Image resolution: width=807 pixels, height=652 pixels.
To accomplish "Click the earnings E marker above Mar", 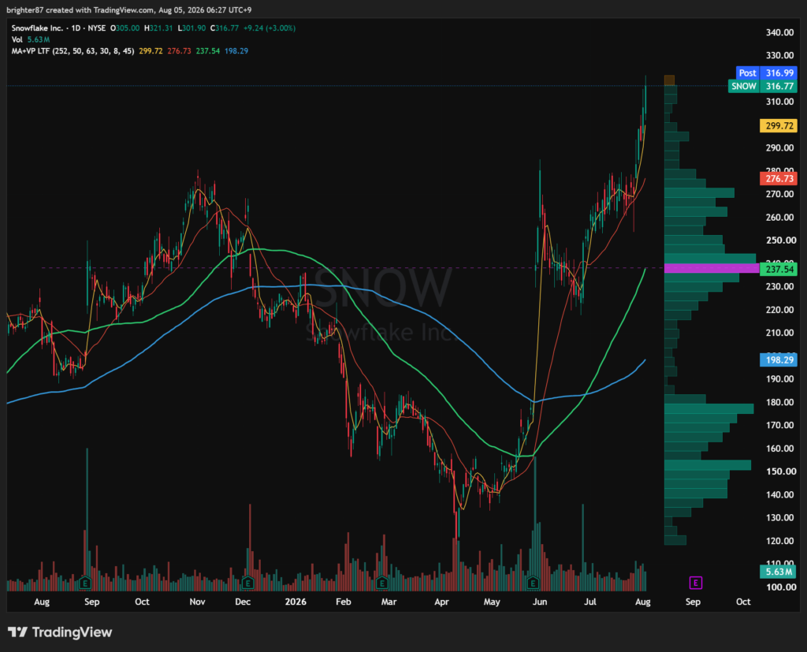I will coord(382,583).
